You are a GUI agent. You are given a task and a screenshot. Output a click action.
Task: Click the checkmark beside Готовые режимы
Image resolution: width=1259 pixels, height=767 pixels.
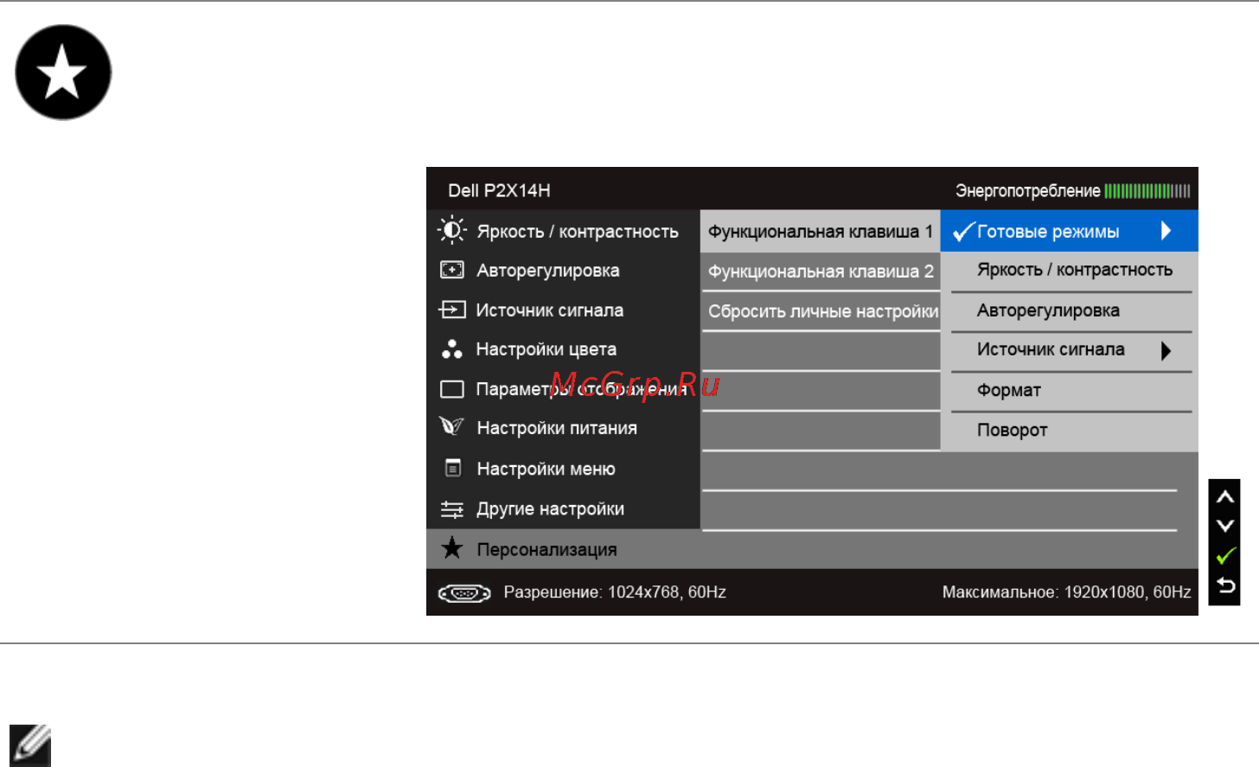coord(963,232)
